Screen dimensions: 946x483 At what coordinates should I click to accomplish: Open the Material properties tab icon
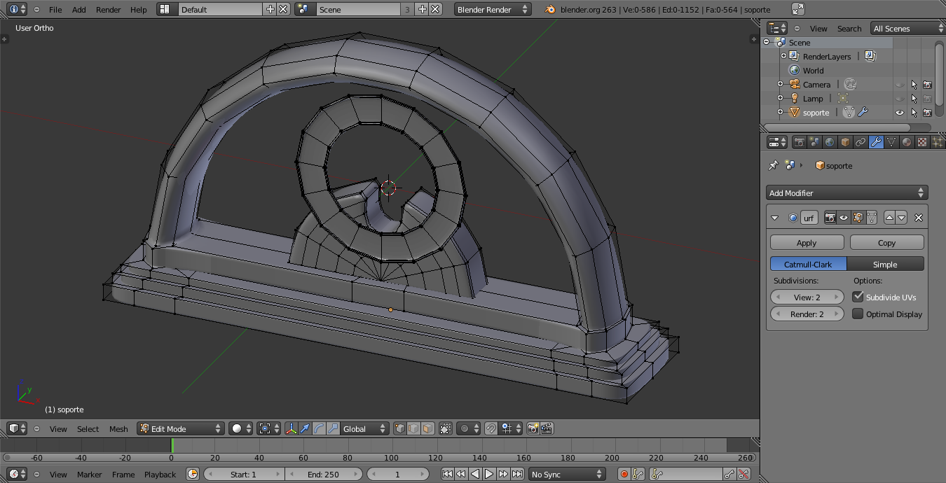(x=907, y=142)
